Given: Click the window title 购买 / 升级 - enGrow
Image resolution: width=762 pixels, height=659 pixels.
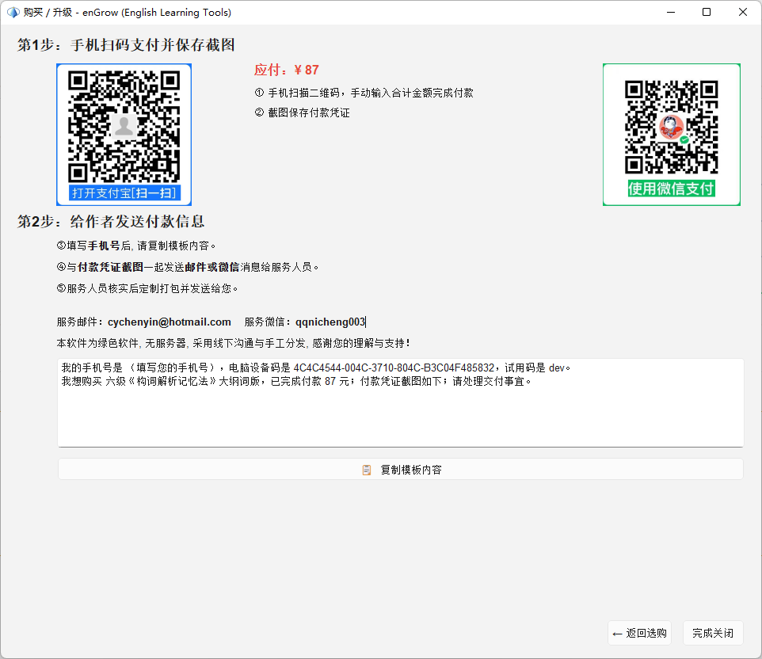Looking at the screenshot, I should (128, 12).
